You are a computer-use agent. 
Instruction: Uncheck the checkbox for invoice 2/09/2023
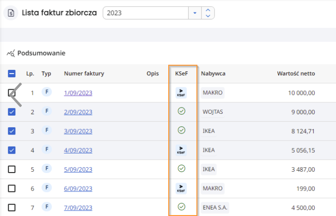coord(12,112)
